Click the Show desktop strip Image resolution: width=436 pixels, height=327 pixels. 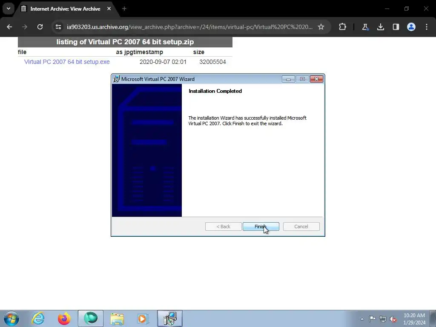[433, 318]
